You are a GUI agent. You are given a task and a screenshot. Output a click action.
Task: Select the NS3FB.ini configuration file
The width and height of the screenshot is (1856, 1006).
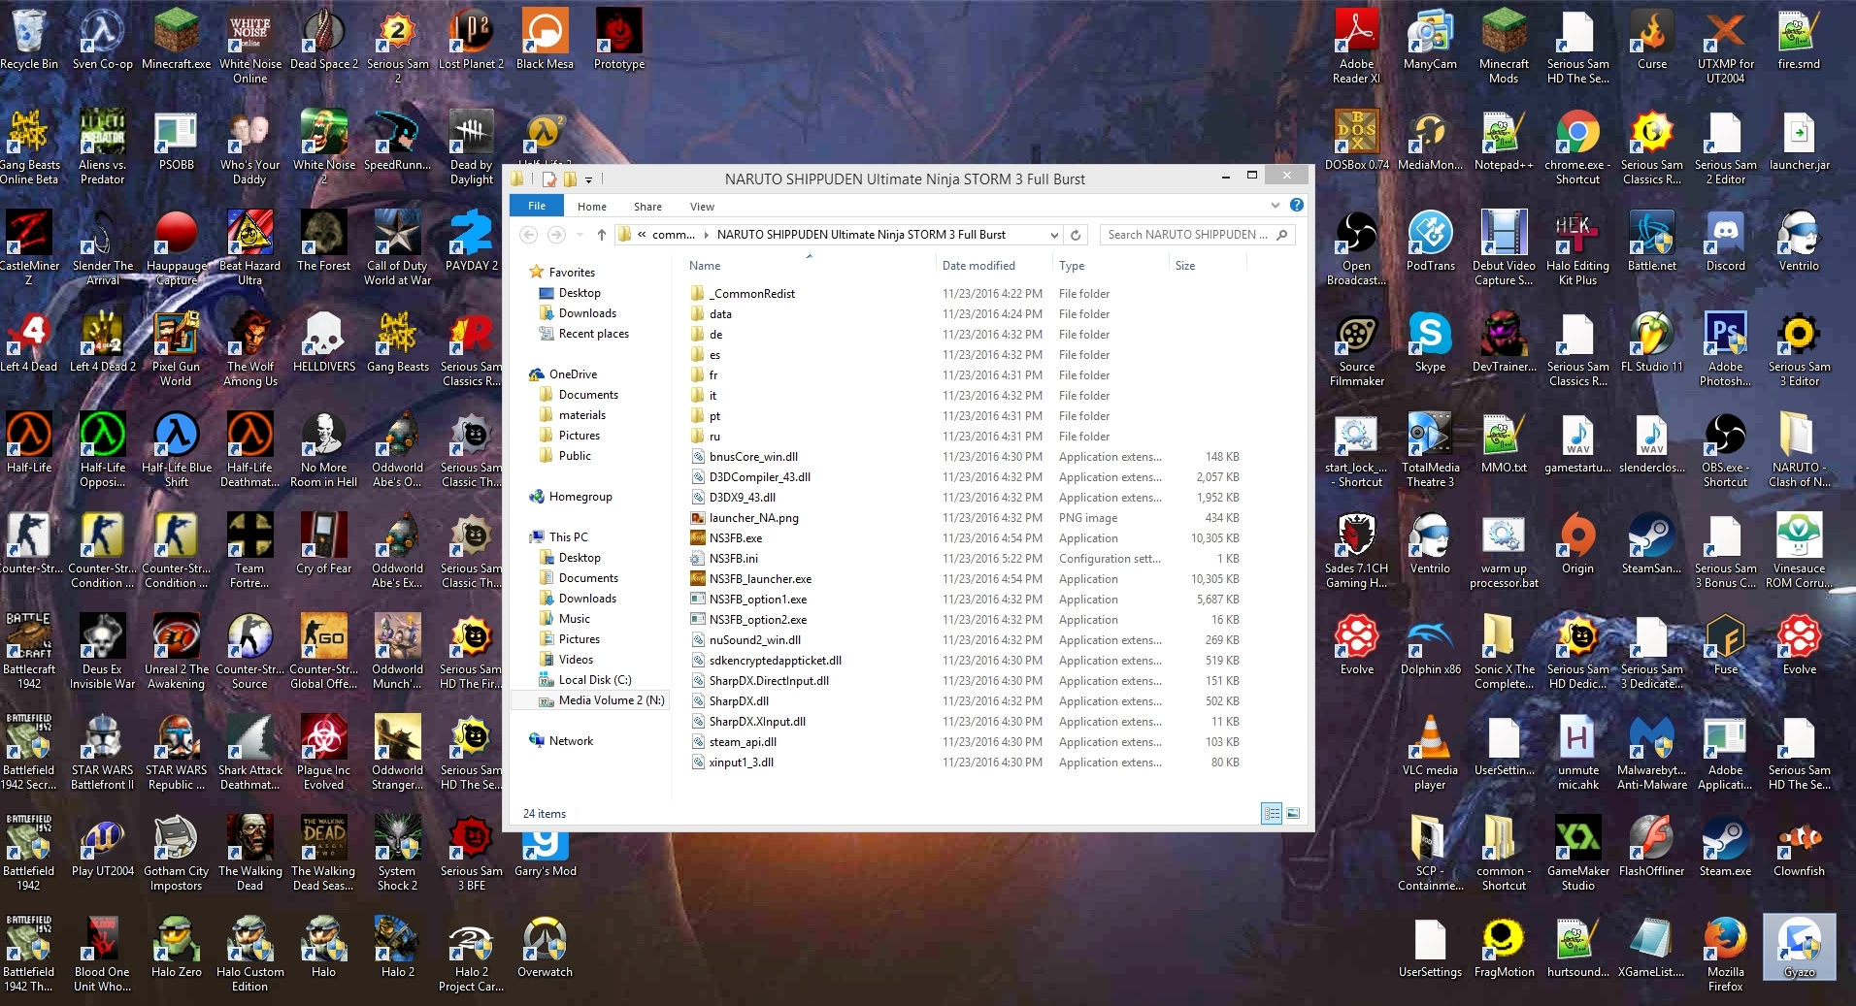coord(966,559)
